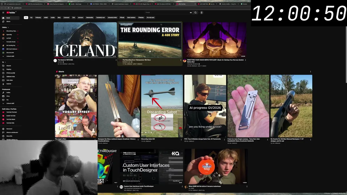This screenshot has width=347, height=195.
Task: Open the YOGURT EFFECT short
Action: (x=76, y=106)
